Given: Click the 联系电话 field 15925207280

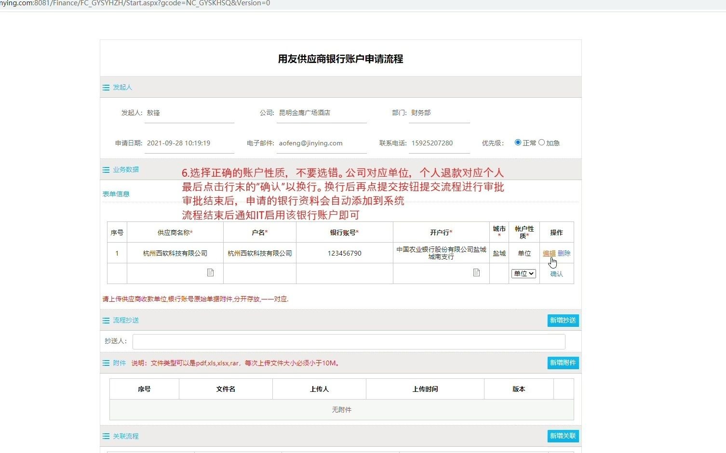Looking at the screenshot, I should (439, 143).
